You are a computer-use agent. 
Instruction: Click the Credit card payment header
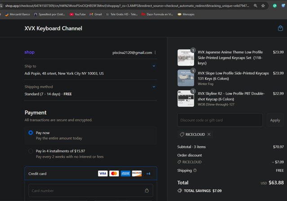click(91, 173)
